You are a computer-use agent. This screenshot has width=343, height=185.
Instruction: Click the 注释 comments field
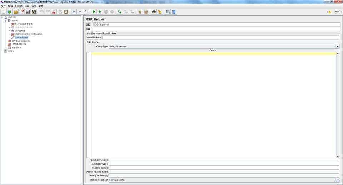(x=217, y=29)
